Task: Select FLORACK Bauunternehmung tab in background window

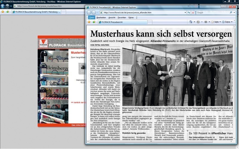Action: [36, 12]
